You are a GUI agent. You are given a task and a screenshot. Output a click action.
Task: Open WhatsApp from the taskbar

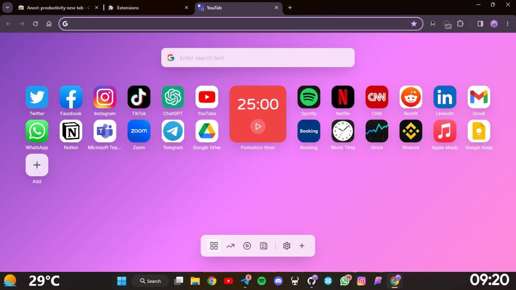(x=345, y=281)
